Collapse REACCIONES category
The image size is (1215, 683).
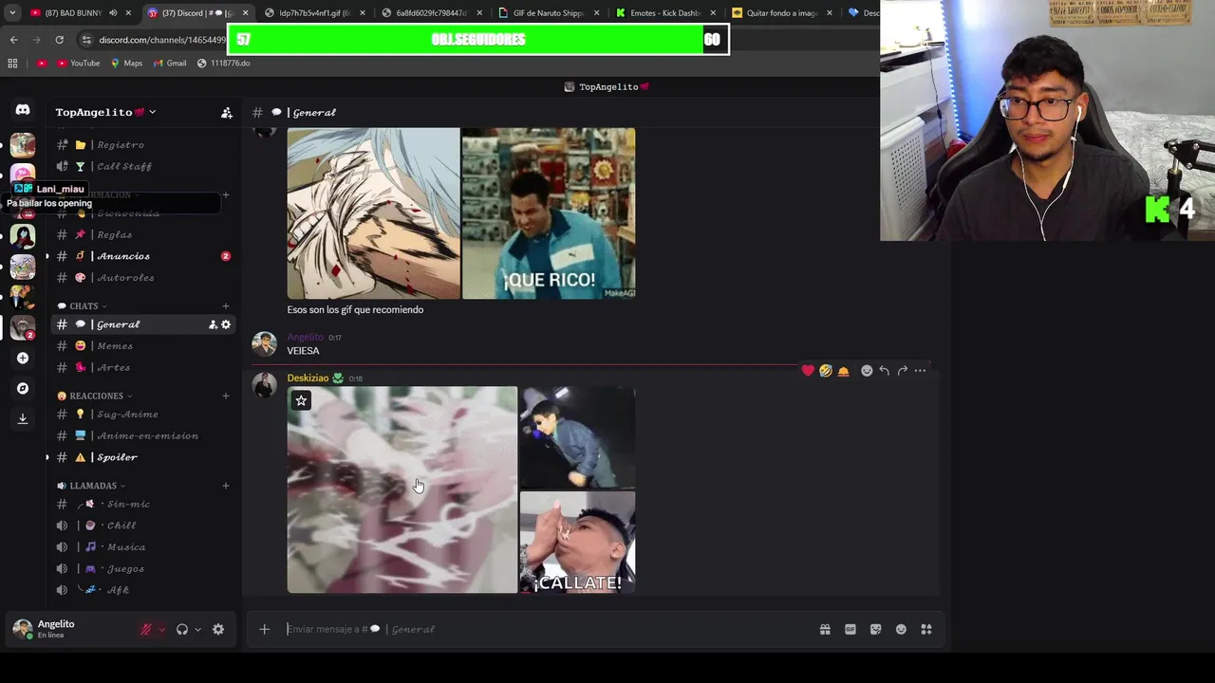coord(95,396)
